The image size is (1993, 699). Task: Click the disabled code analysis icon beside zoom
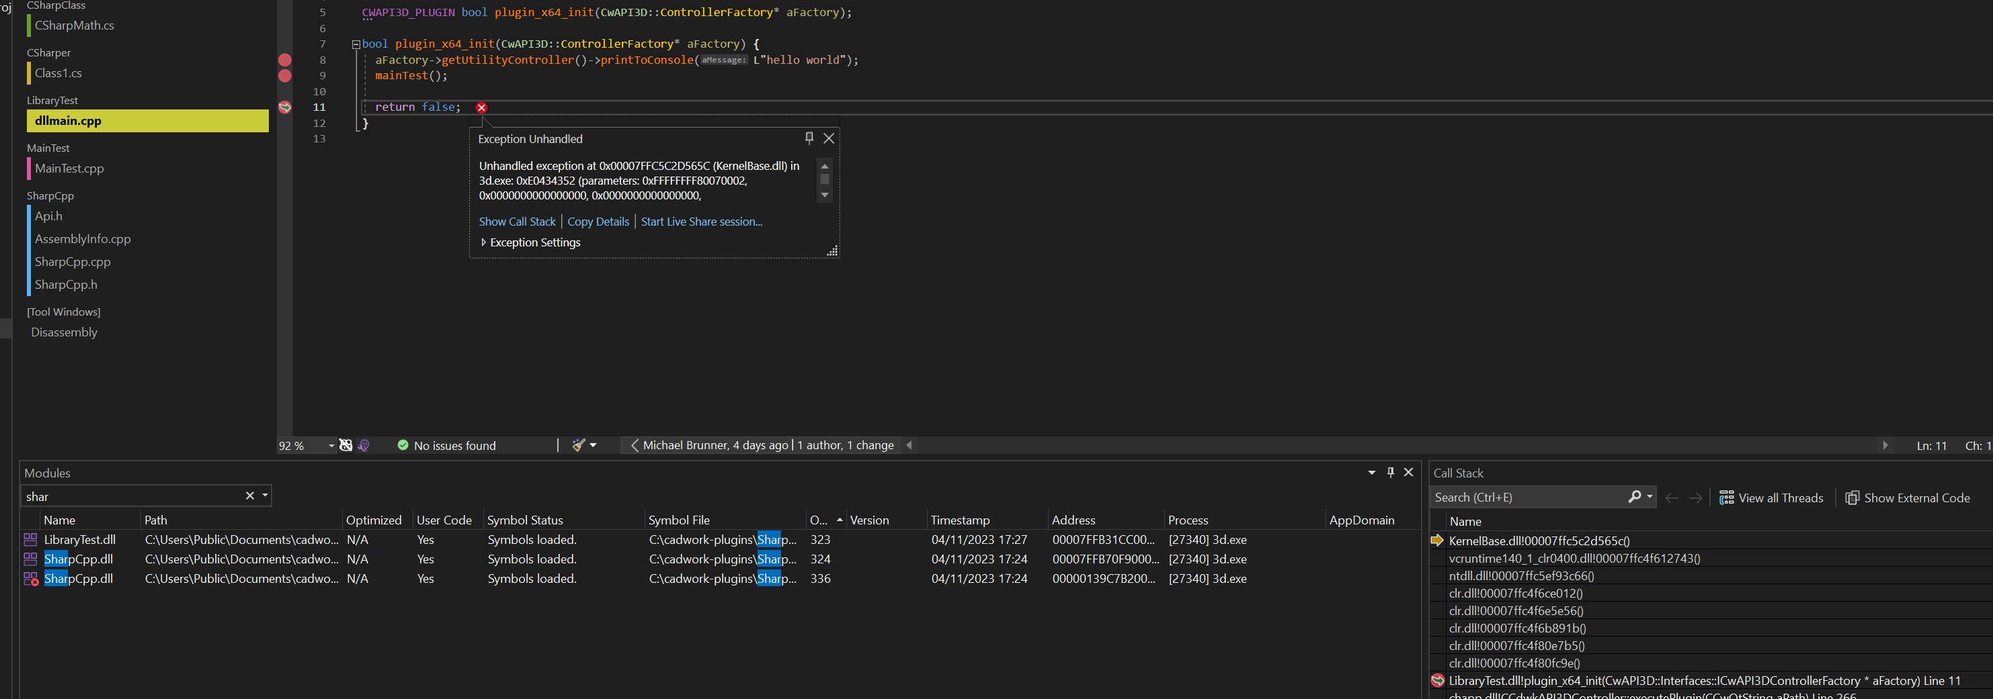346,445
